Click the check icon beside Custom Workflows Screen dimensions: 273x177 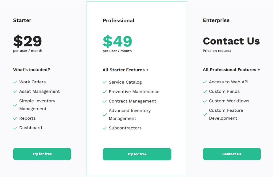(x=205, y=101)
